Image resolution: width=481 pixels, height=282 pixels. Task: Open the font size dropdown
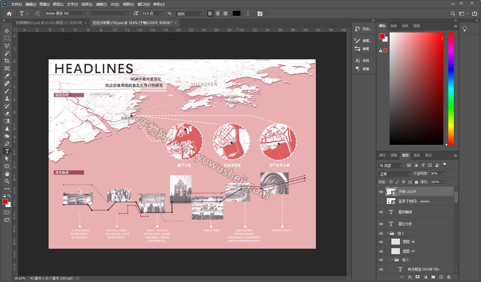pos(162,13)
